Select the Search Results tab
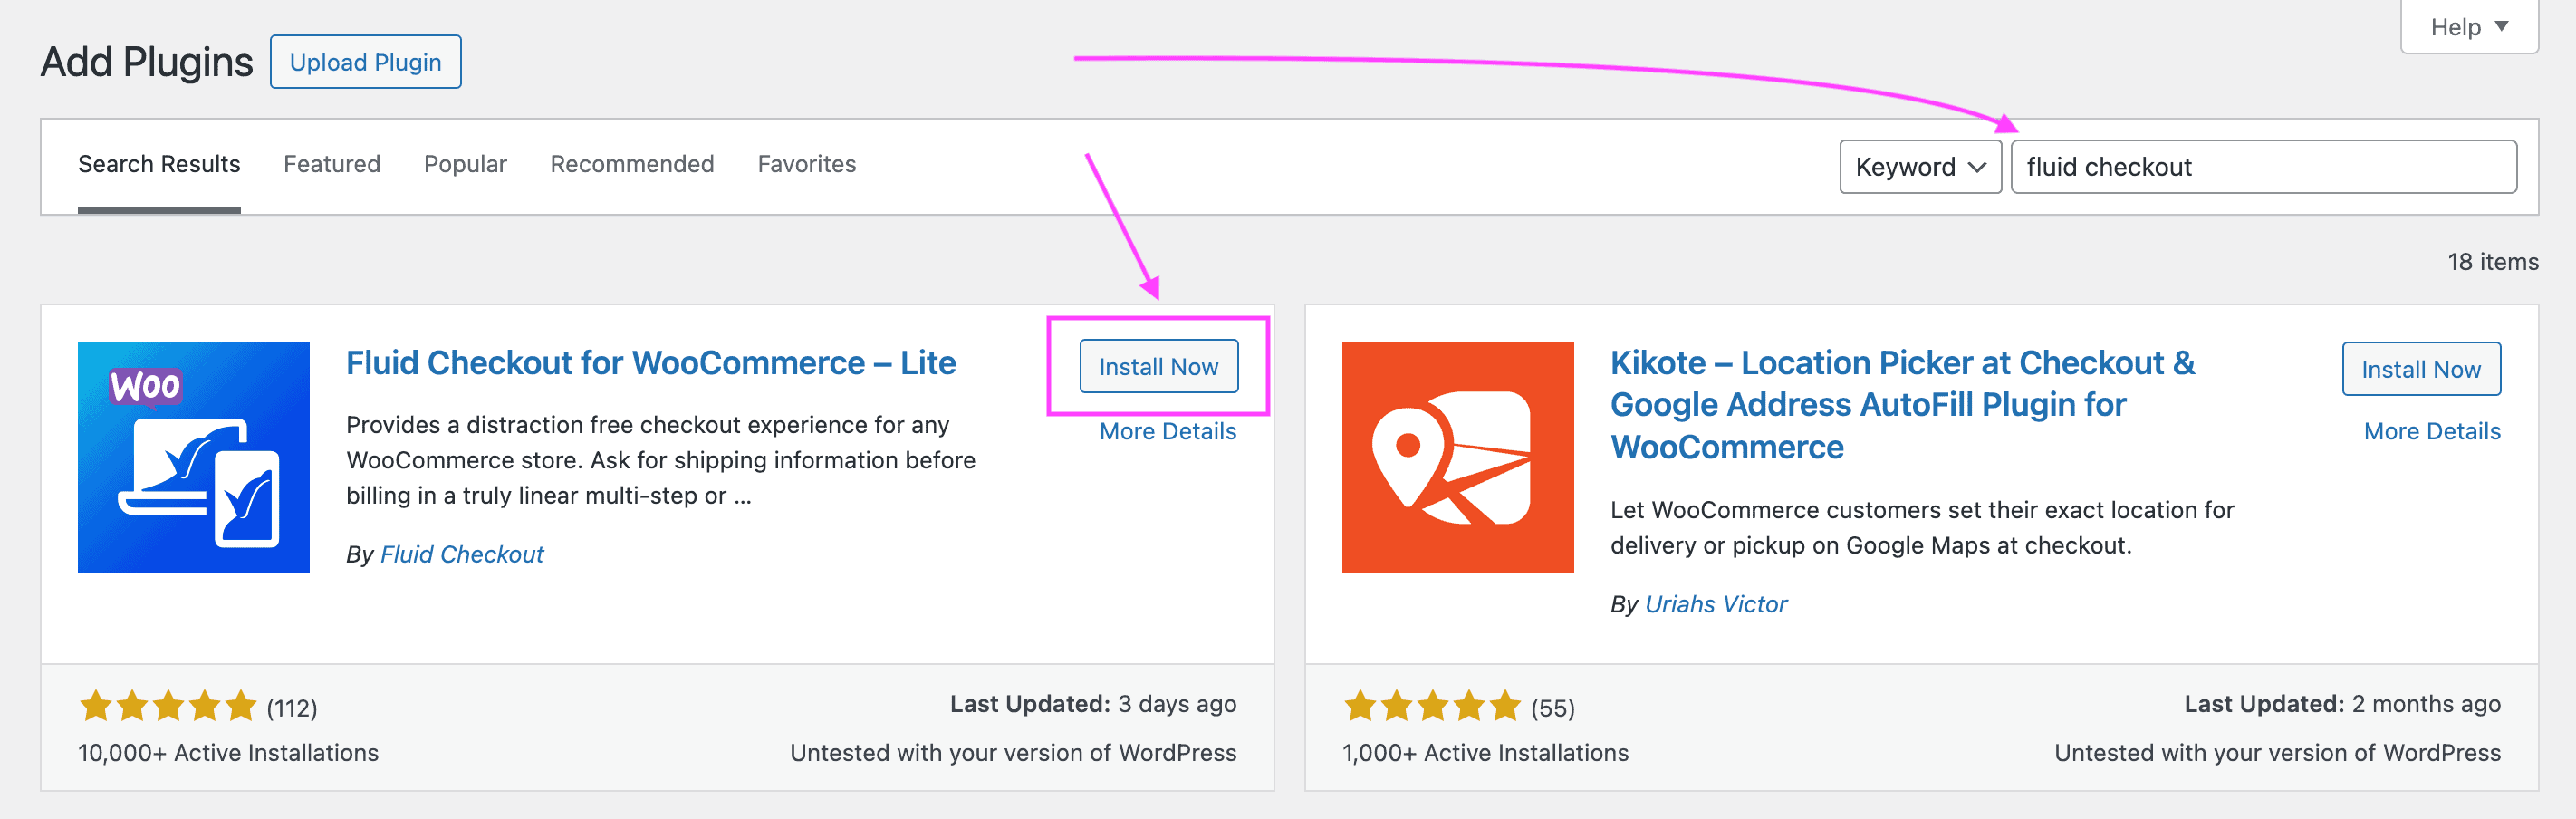This screenshot has height=819, width=2576. [x=159, y=164]
